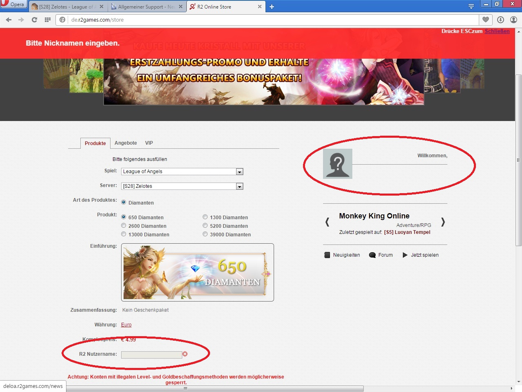Click the red clear icon beside R2 Nutzername

click(185, 354)
